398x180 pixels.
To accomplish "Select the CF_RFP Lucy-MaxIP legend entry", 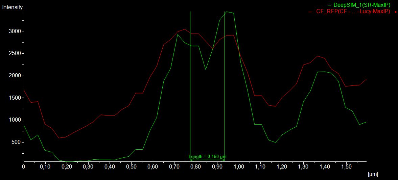I will point(353,11).
